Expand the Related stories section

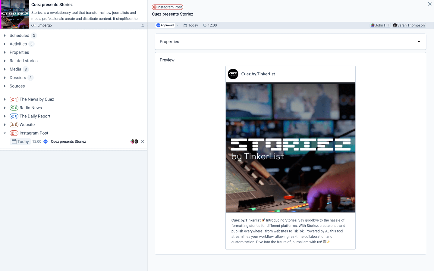point(5,61)
